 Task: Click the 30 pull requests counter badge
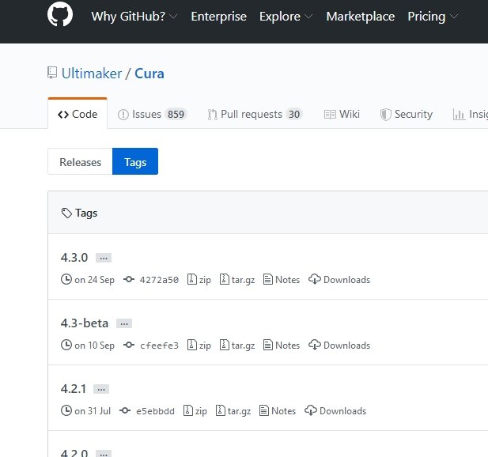coord(294,114)
